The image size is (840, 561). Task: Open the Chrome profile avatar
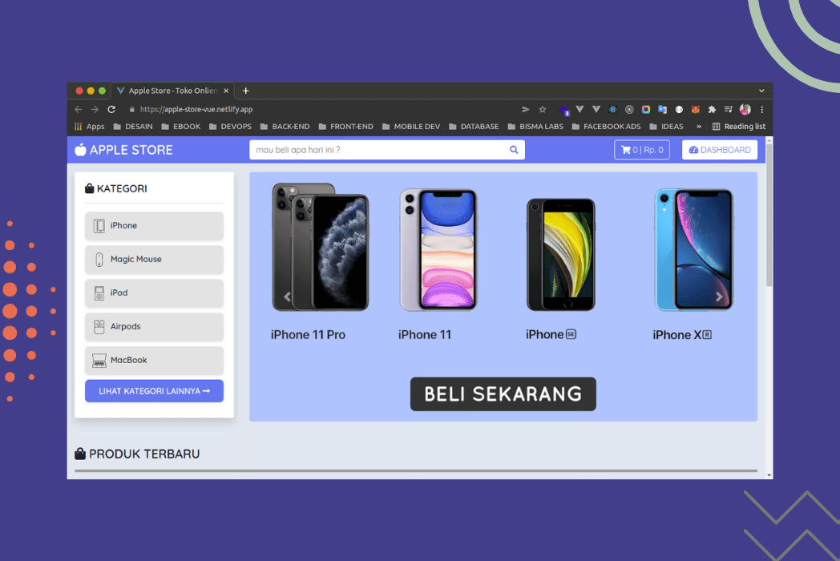745,109
